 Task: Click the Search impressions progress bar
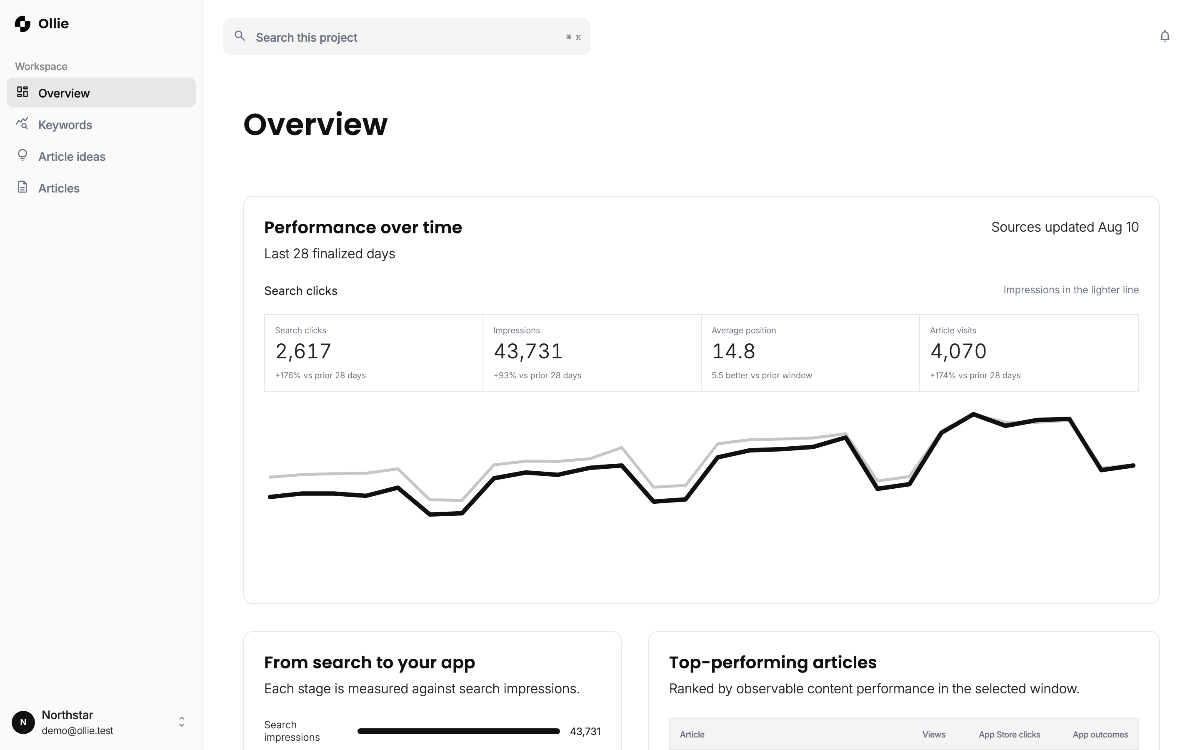(459, 731)
